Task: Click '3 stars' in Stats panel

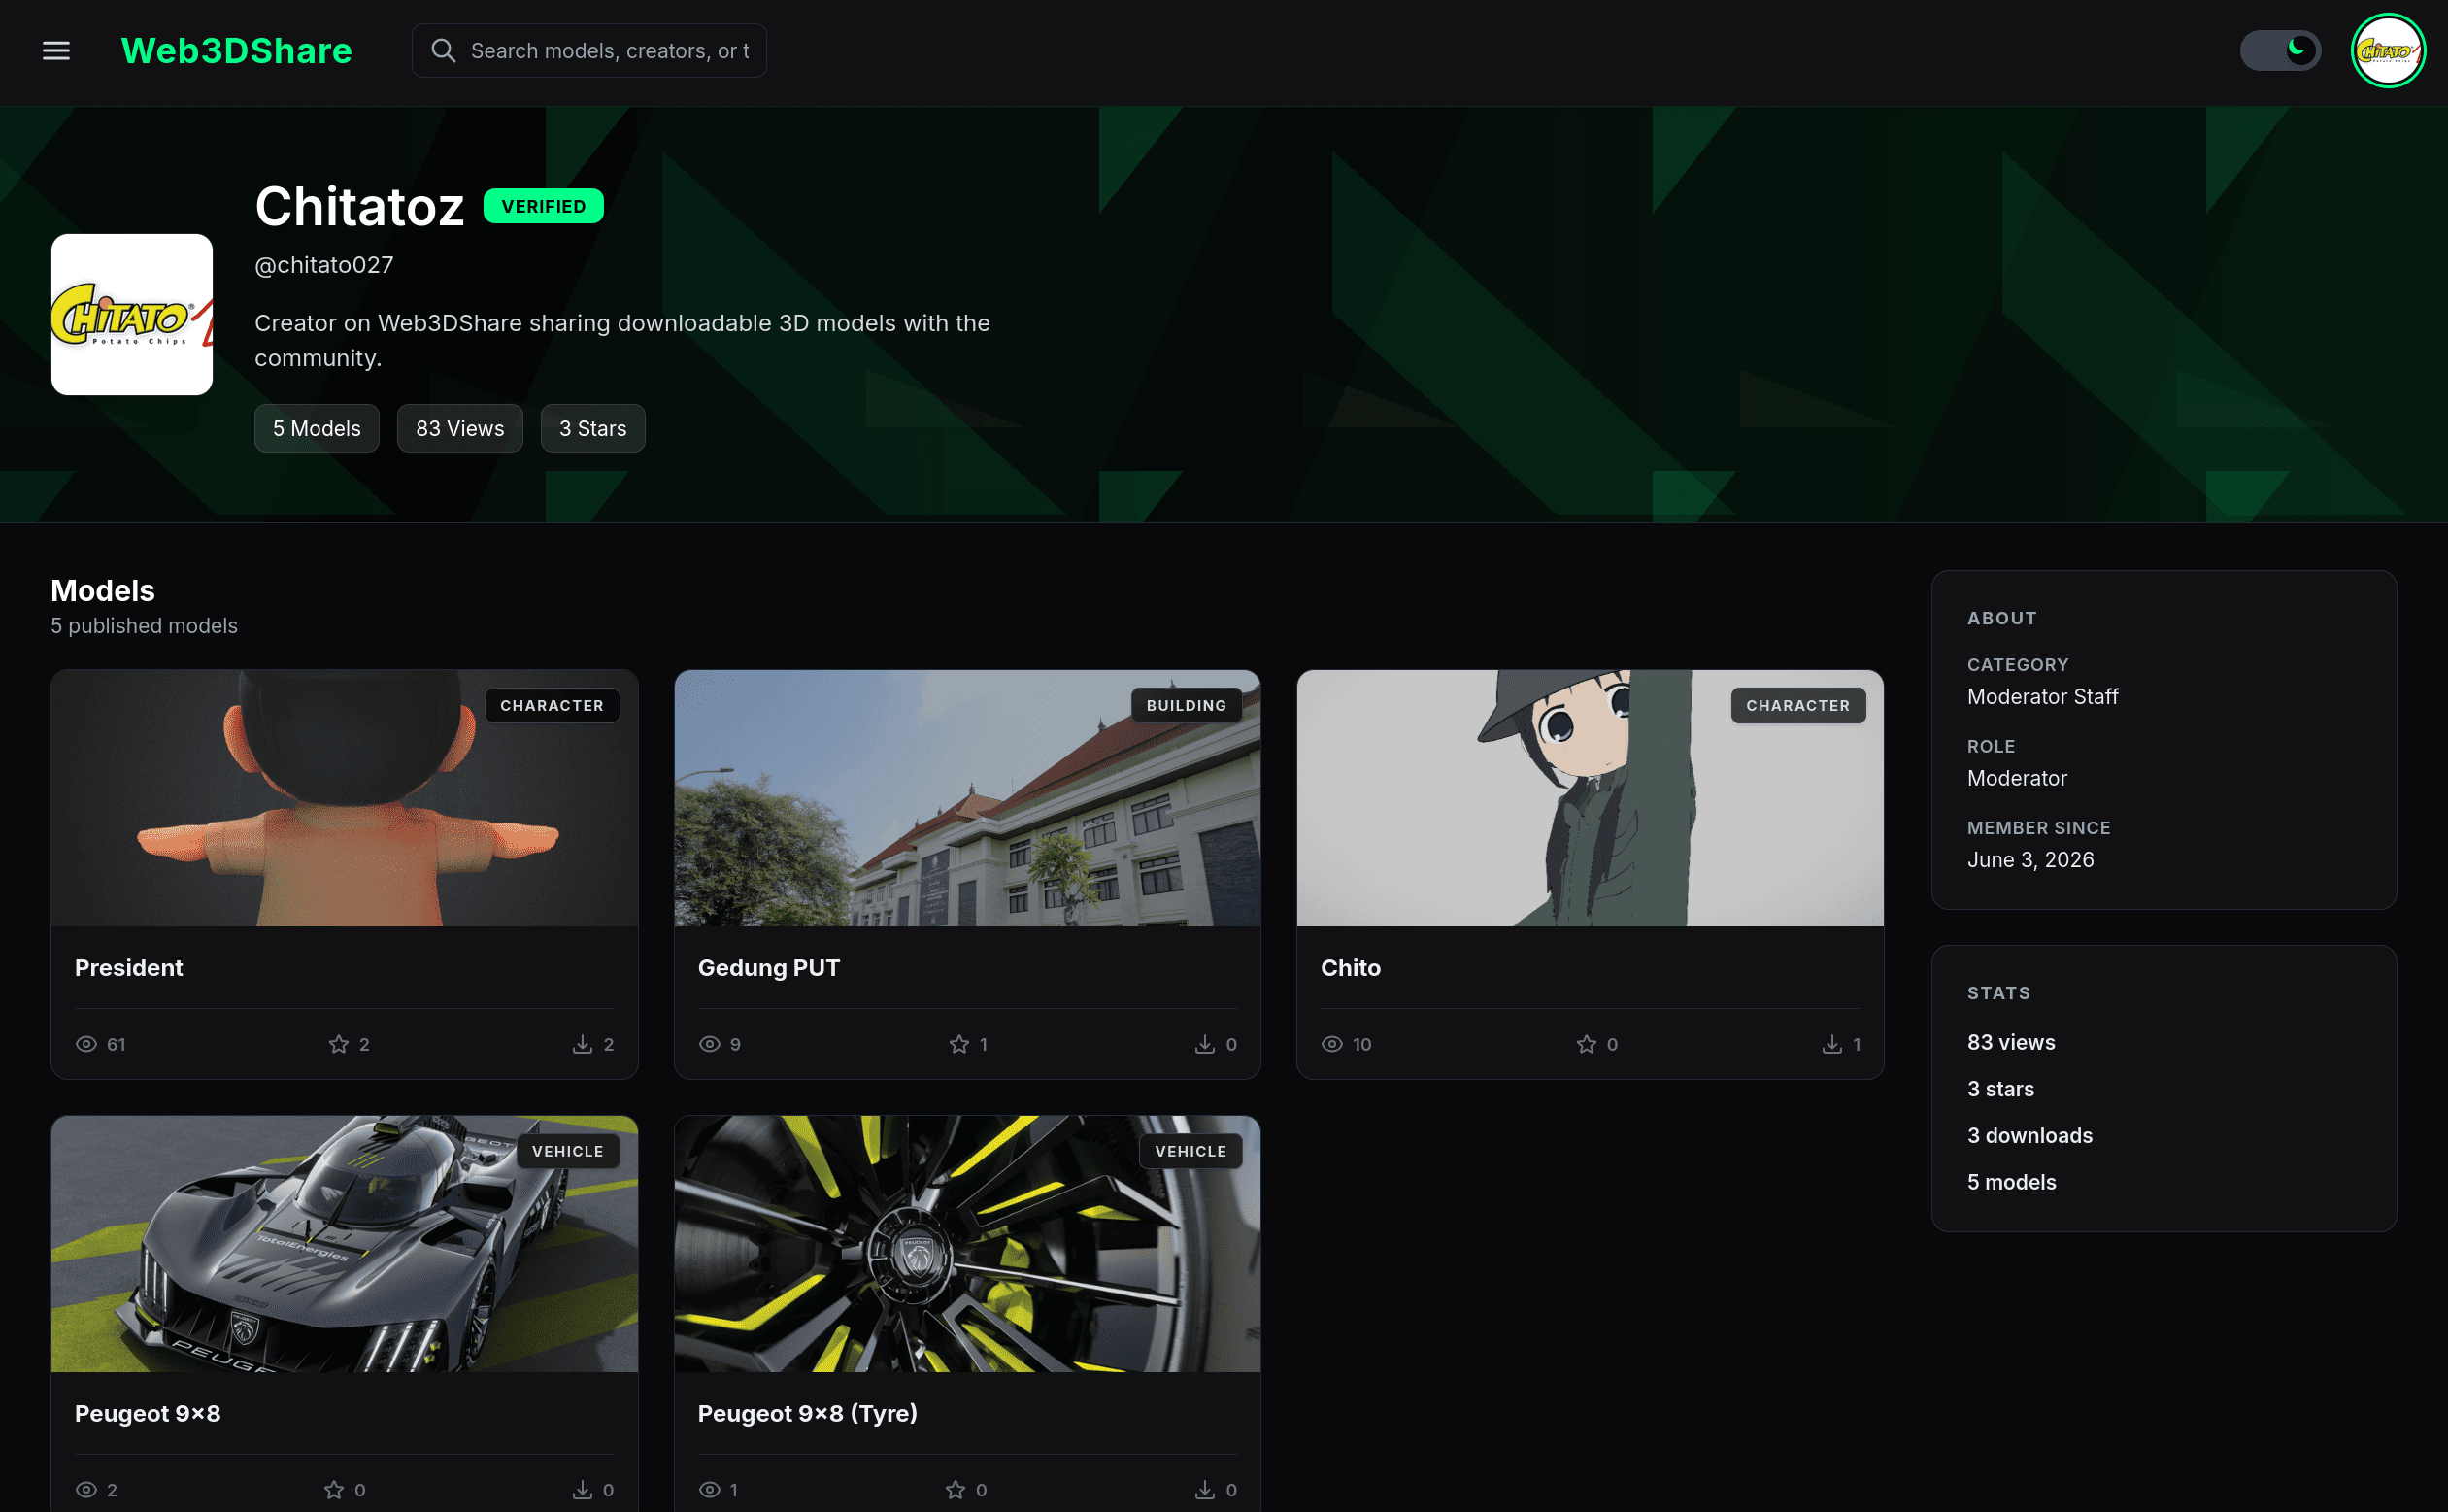Action: coord(2000,1089)
